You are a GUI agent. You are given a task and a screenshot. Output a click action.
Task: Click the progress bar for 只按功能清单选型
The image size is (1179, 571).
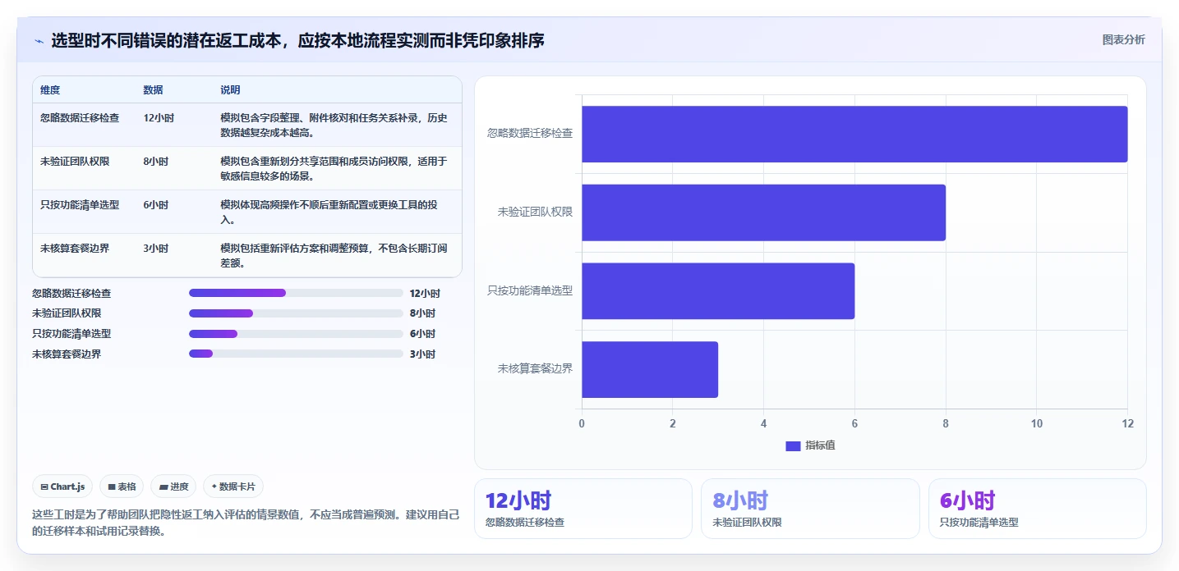pyautogui.click(x=296, y=334)
